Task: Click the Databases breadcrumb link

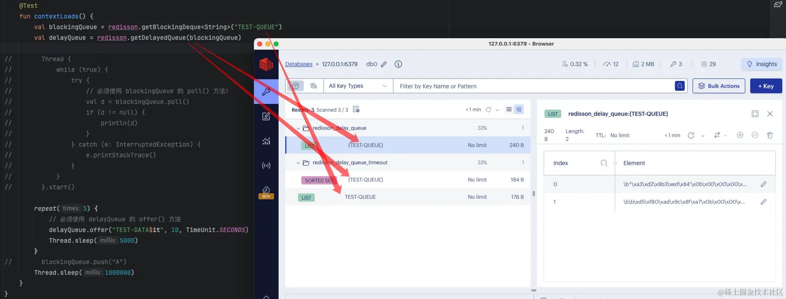Action: pyautogui.click(x=299, y=64)
